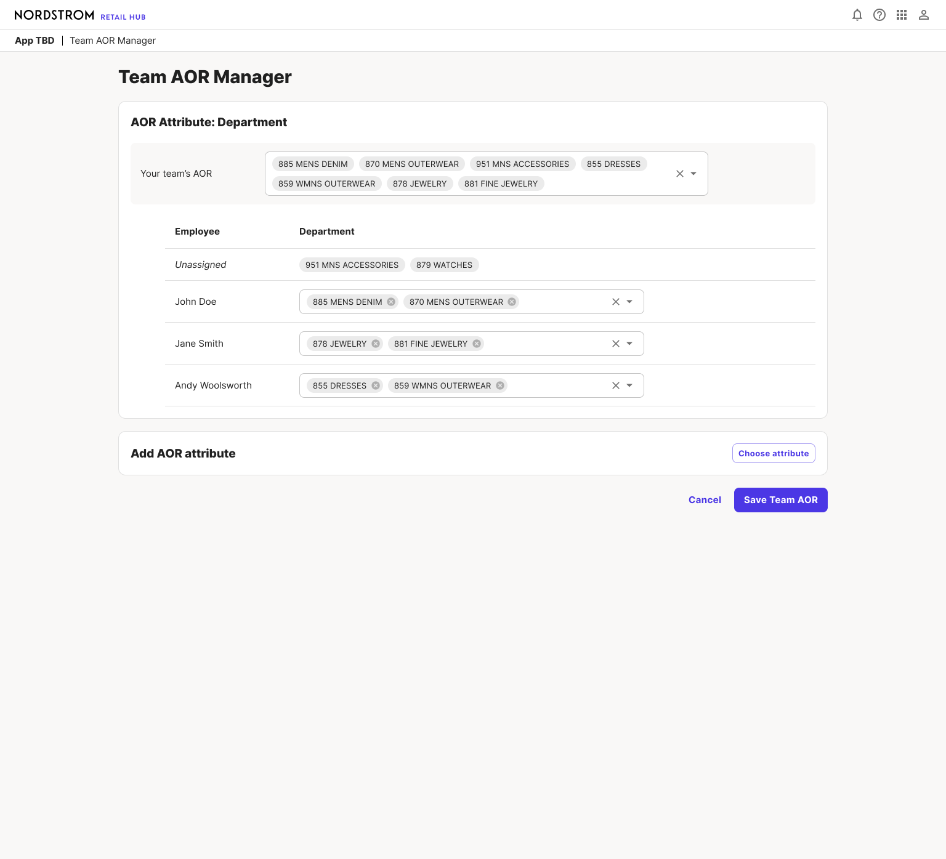Click the unassigned 879 WATCHES chip

[445, 265]
